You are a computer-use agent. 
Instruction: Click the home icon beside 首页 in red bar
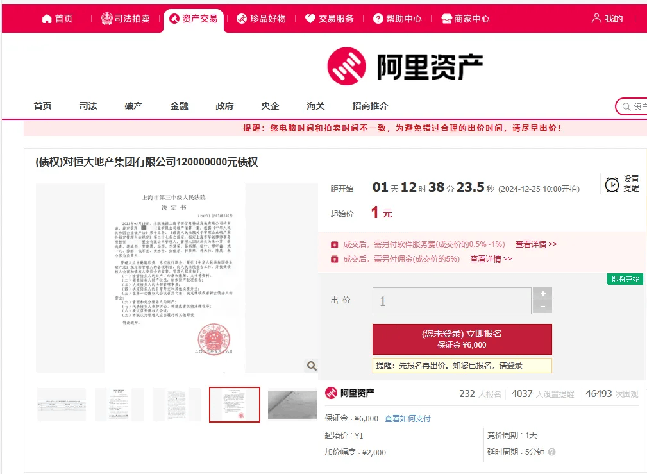47,19
